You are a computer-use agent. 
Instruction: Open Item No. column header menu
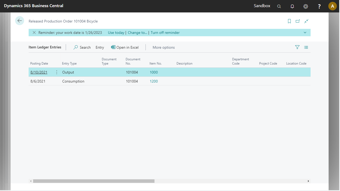(156, 63)
